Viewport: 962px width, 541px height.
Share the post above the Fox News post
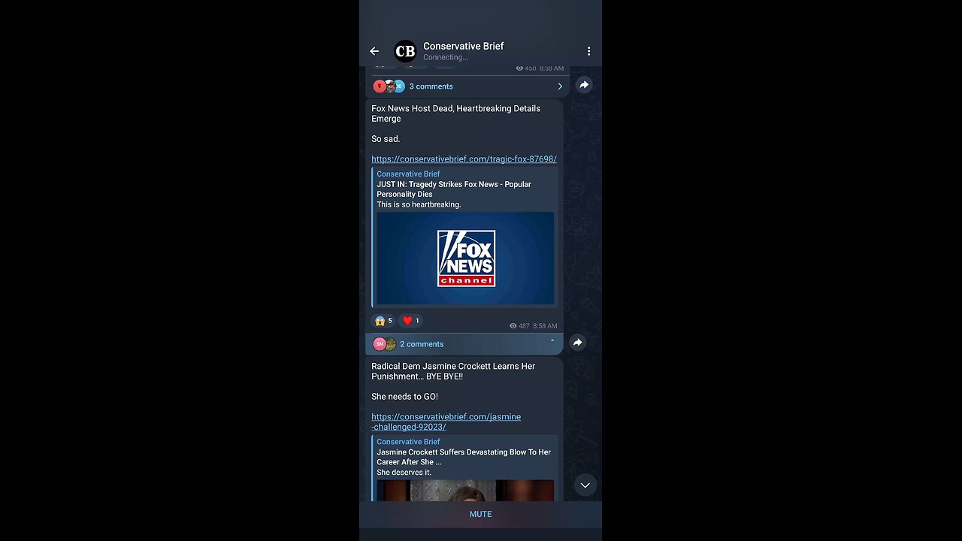point(584,85)
